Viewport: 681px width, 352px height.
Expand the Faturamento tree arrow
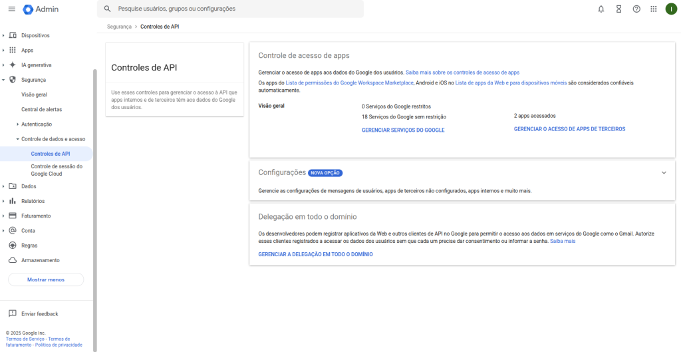click(3, 216)
